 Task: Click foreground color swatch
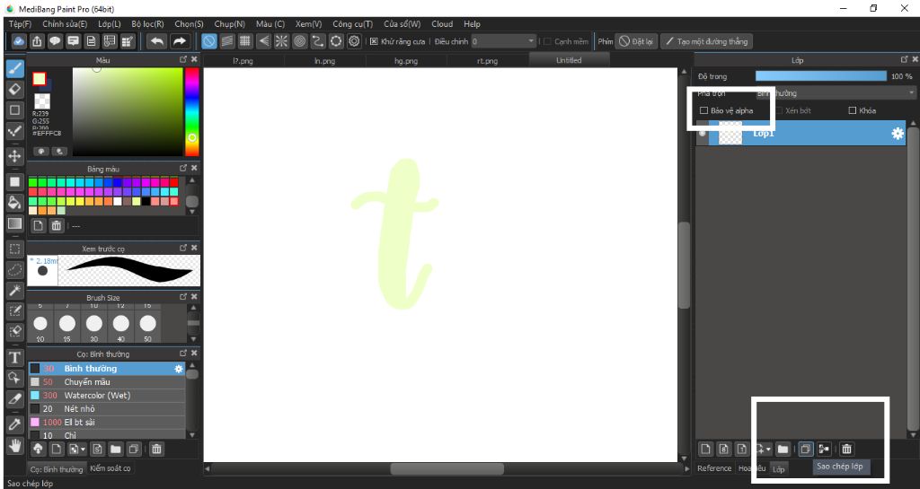point(40,79)
